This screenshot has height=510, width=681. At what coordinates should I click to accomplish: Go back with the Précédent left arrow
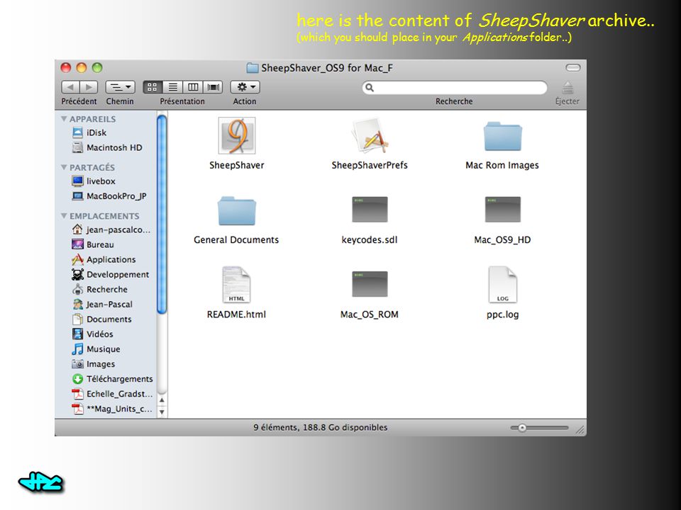70,87
